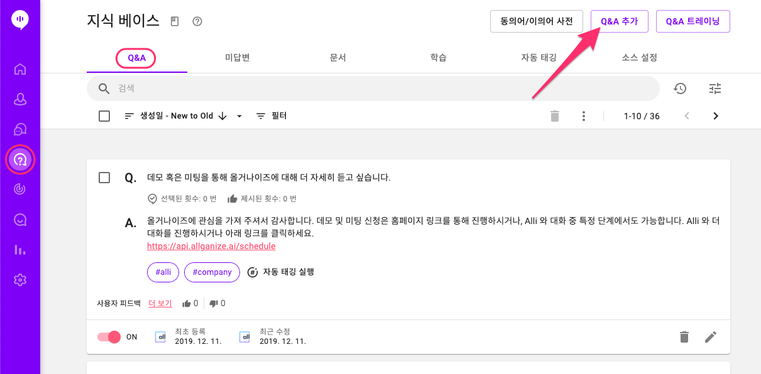Image resolution: width=761 pixels, height=374 pixels.
Task: Open the Conversations sidebar icon
Action: pos(20,129)
